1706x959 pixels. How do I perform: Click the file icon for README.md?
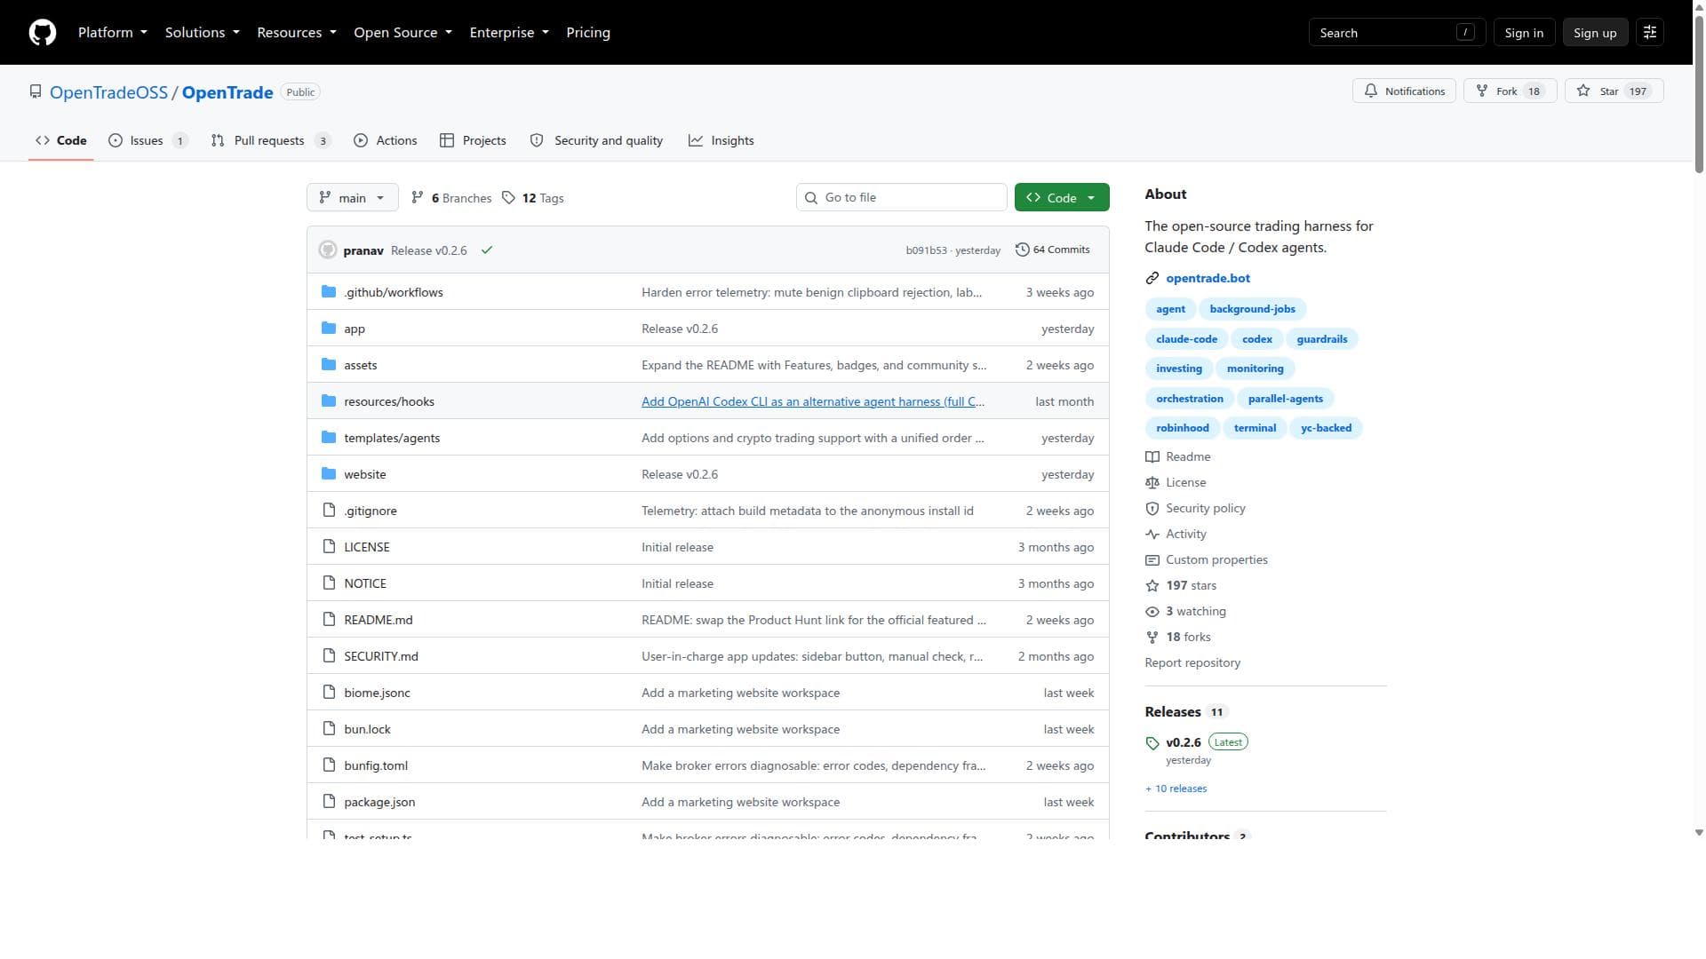pyautogui.click(x=329, y=620)
